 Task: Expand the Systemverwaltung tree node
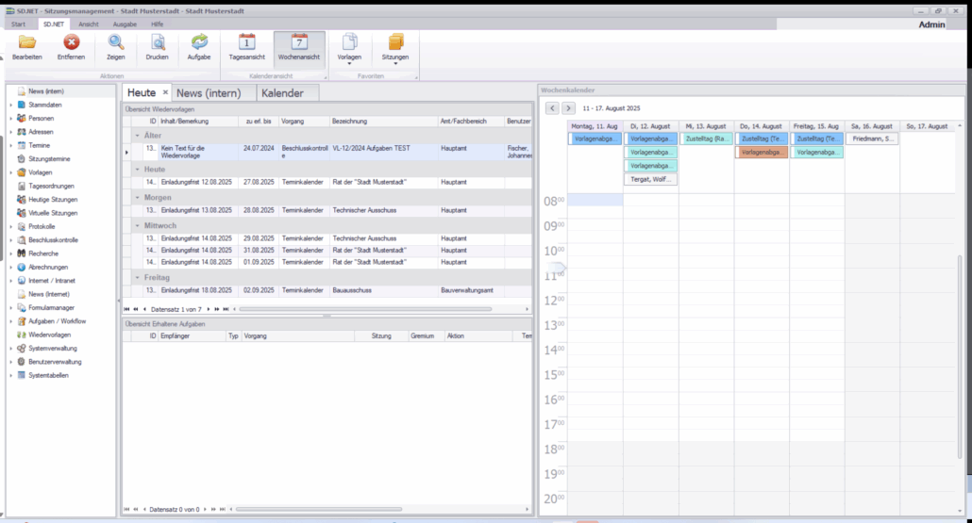click(11, 348)
